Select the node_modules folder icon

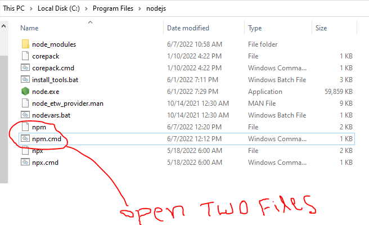[25, 44]
